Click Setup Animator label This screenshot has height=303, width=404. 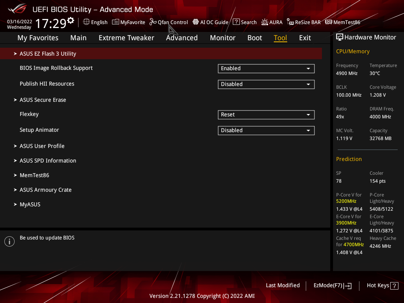(39, 130)
